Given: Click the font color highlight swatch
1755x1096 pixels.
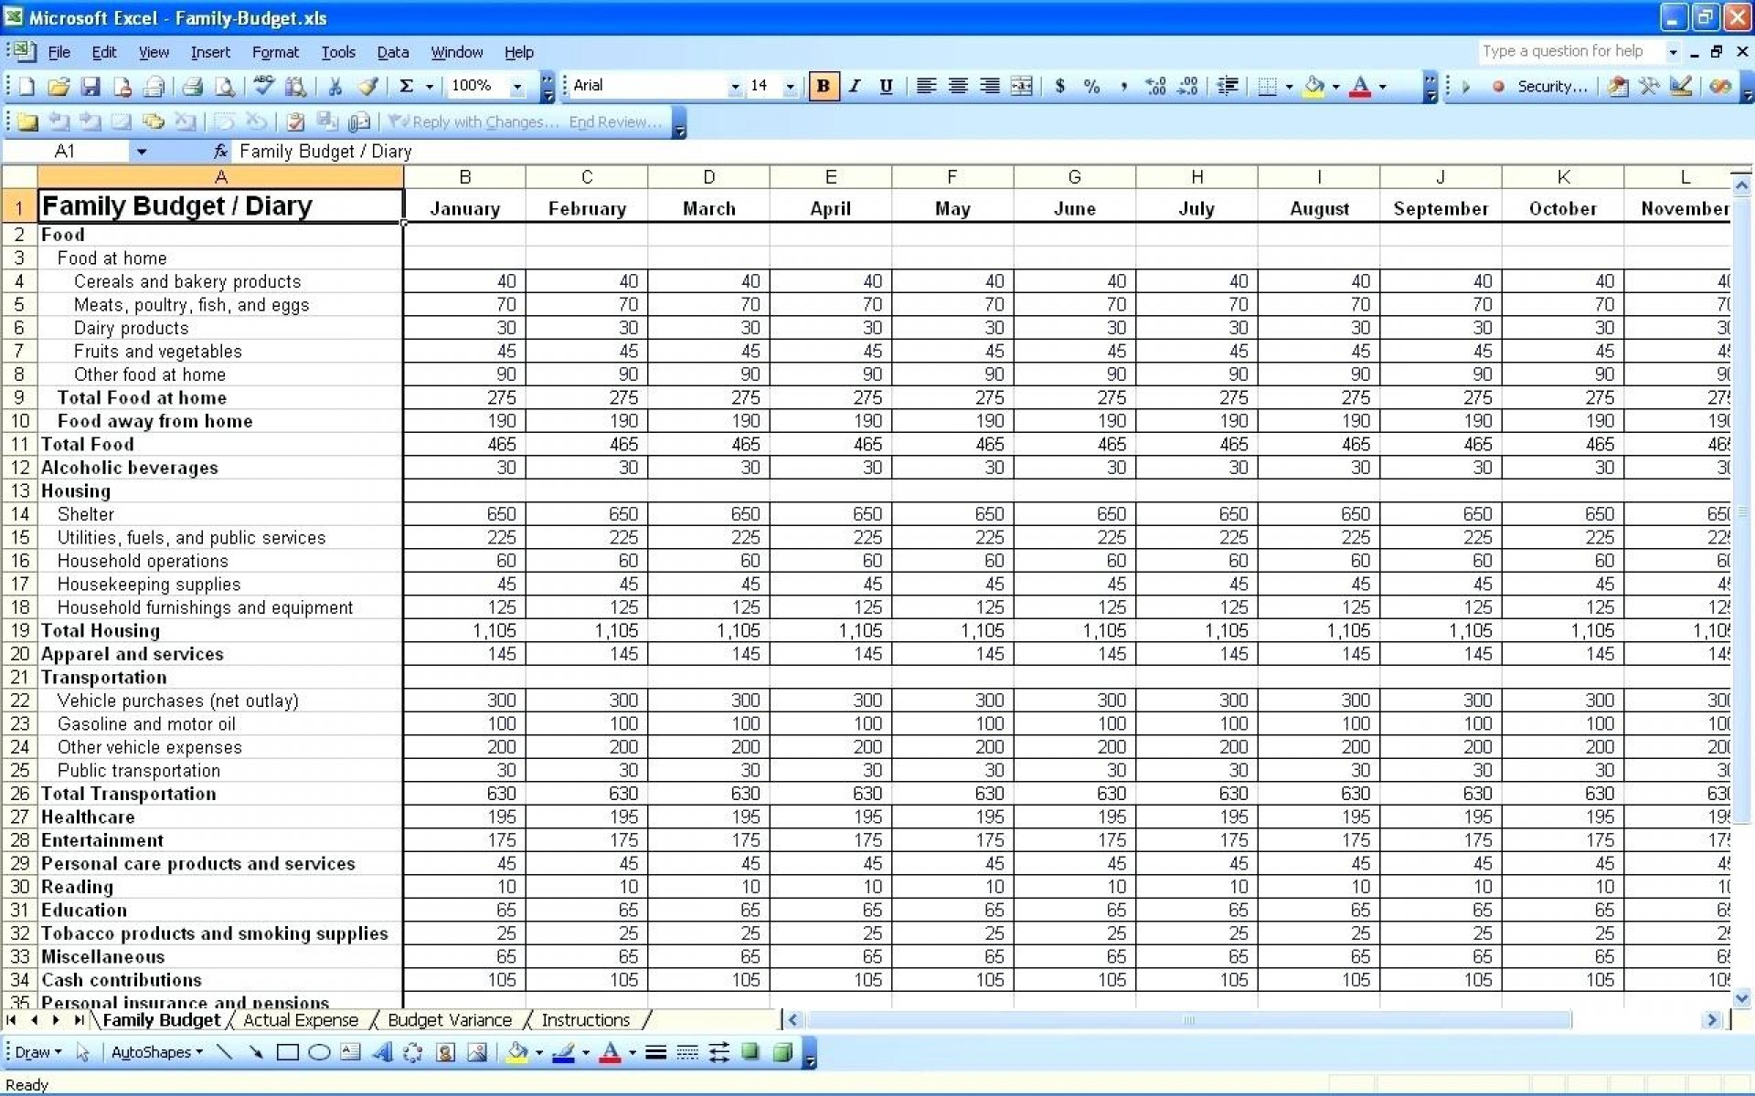Looking at the screenshot, I should pos(1357,92).
